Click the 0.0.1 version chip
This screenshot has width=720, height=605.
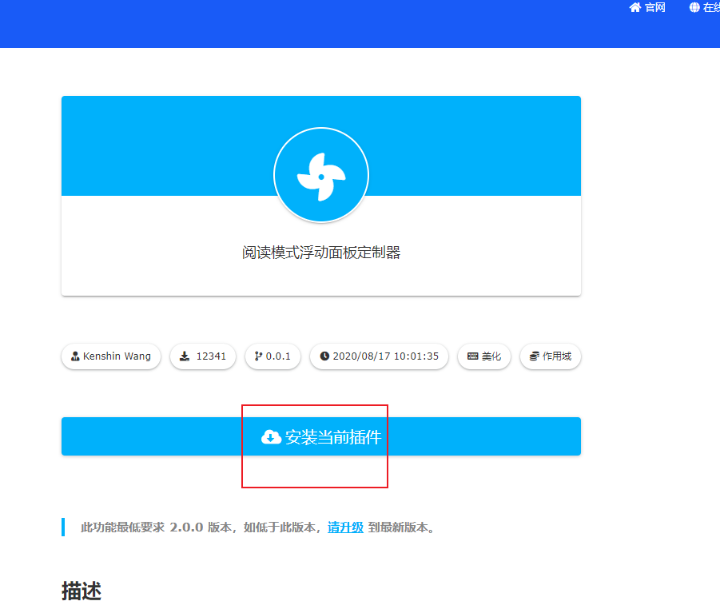pos(272,356)
